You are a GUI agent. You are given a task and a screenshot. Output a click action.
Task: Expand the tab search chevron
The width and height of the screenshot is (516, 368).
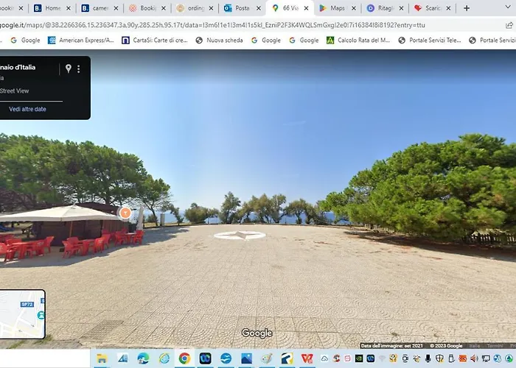pos(508,7)
